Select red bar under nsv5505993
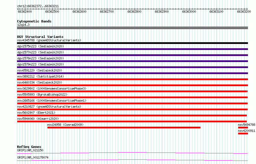Image resolution: width=256 pixels, height=164 pixels. click(x=132, y=97)
